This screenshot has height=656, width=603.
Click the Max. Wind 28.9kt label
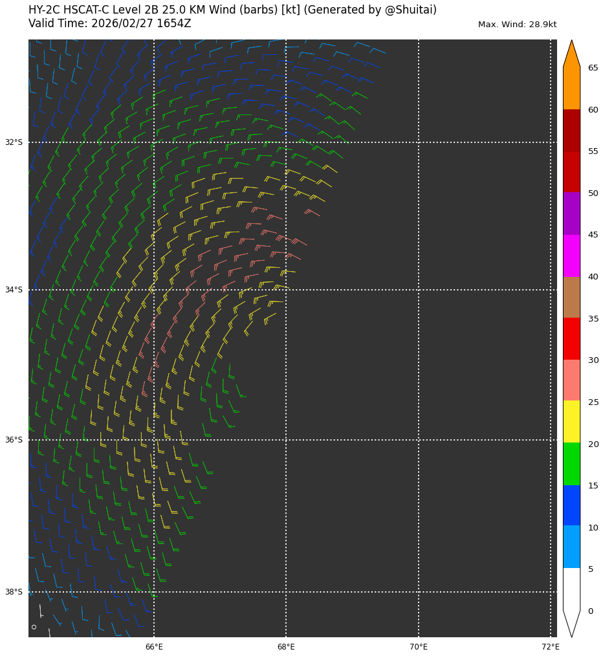pyautogui.click(x=517, y=25)
